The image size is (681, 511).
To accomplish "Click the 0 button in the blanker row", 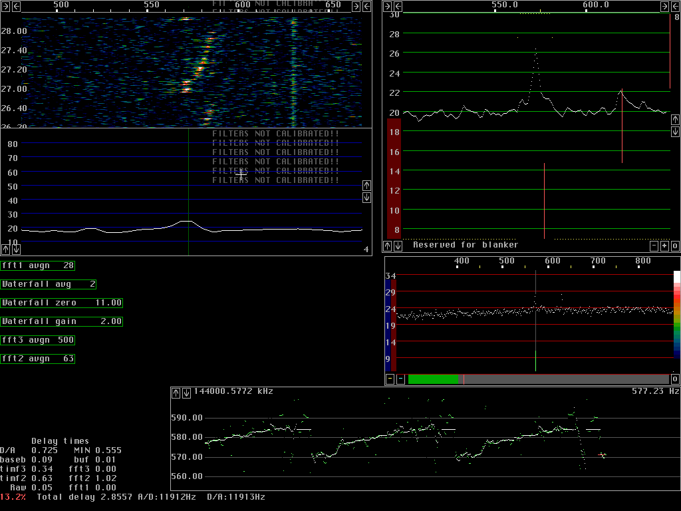I will click(675, 246).
